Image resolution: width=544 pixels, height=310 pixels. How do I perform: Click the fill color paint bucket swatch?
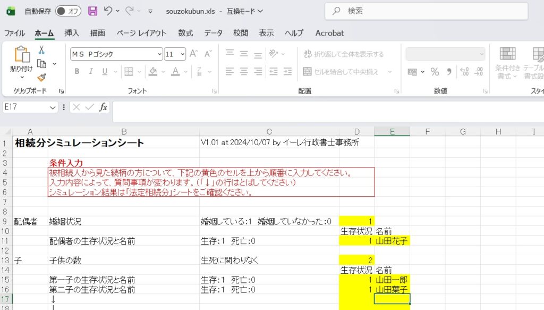[152, 71]
